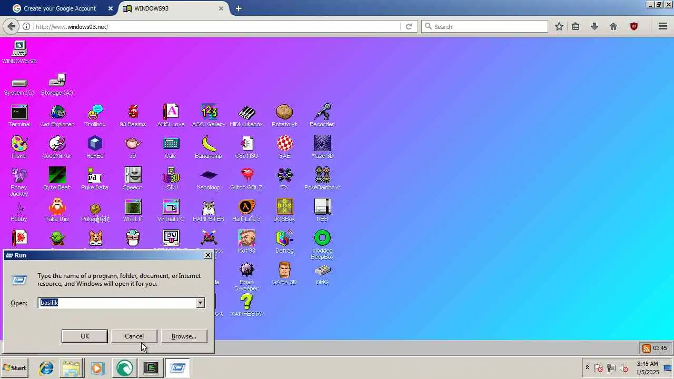Open Potato.yt icon

tap(284, 116)
